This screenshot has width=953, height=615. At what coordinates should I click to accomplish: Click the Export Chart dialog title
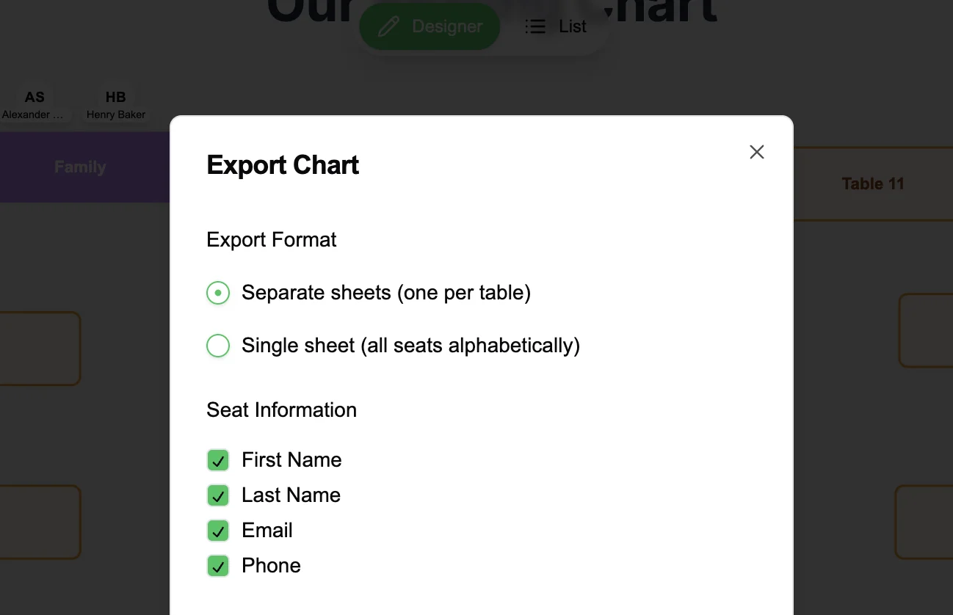(x=283, y=164)
